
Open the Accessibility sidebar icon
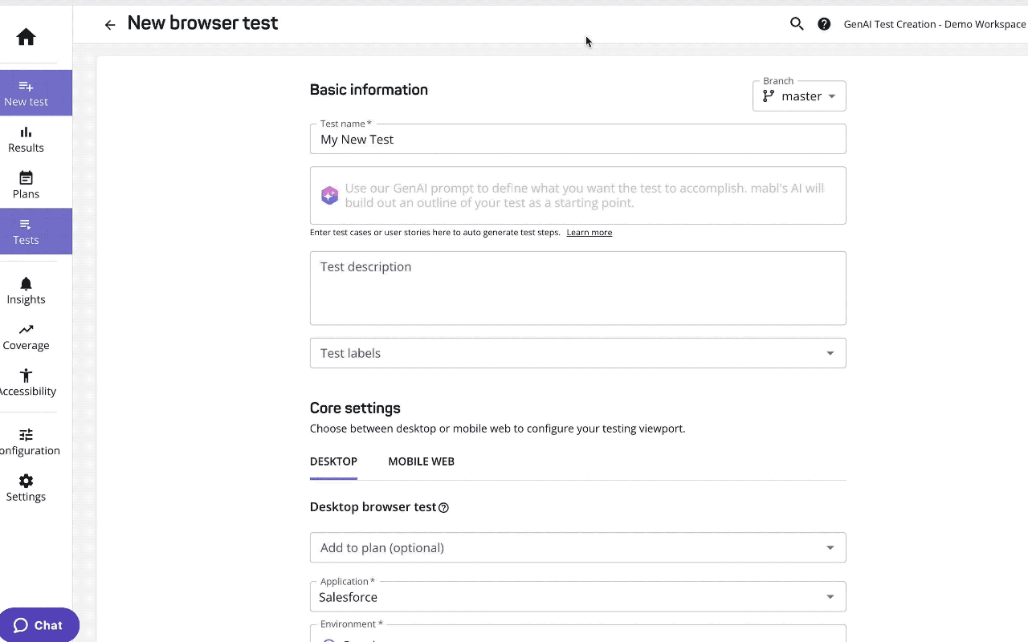[26, 374]
